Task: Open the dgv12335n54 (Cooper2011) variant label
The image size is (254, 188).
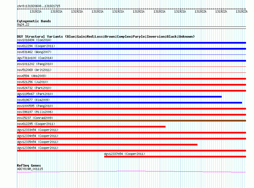Action: point(38,142)
